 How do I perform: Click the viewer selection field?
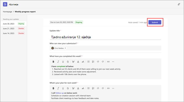[105, 48]
